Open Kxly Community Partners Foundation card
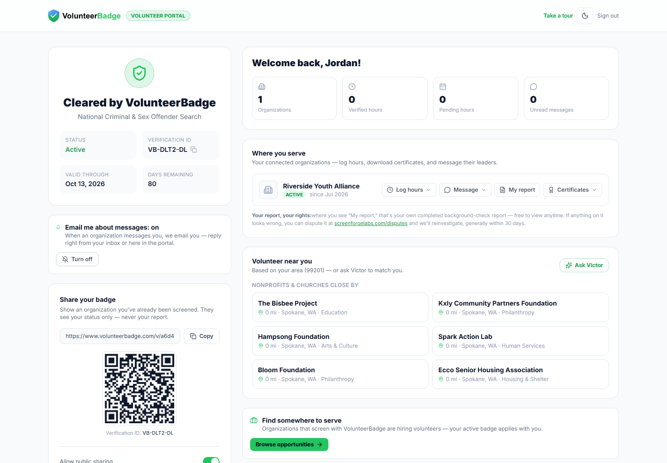The image size is (667, 463). 521,307
